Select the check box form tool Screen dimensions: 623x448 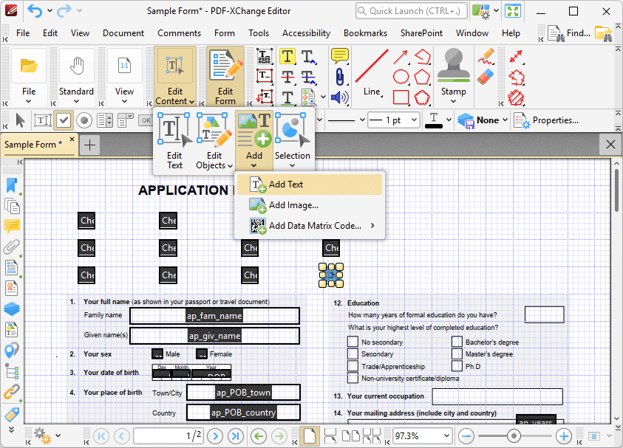point(64,120)
